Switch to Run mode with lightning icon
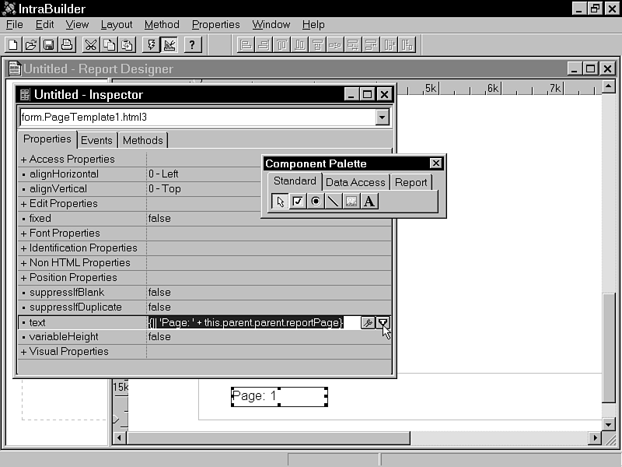Viewport: 622px width, 467px height. click(x=152, y=44)
